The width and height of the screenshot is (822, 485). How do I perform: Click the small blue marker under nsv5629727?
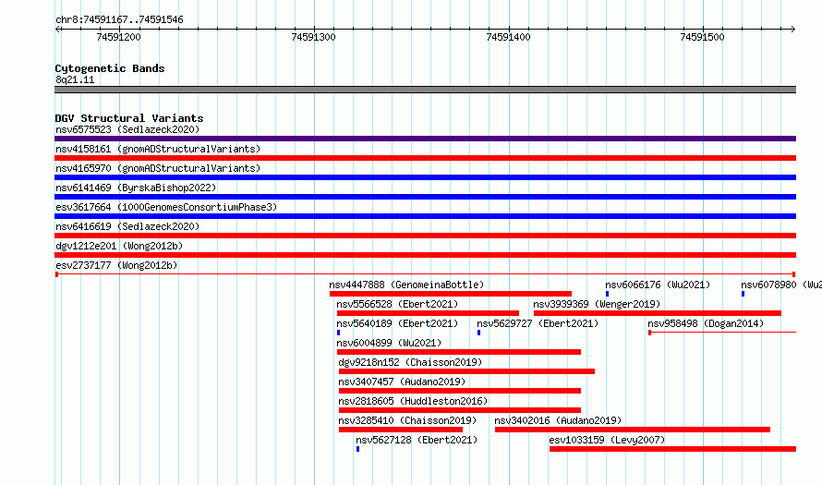[478, 333]
